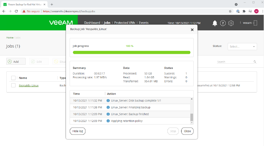This screenshot has height=146, width=264.
Task: Click the search magnifier icon
Action: point(255,62)
